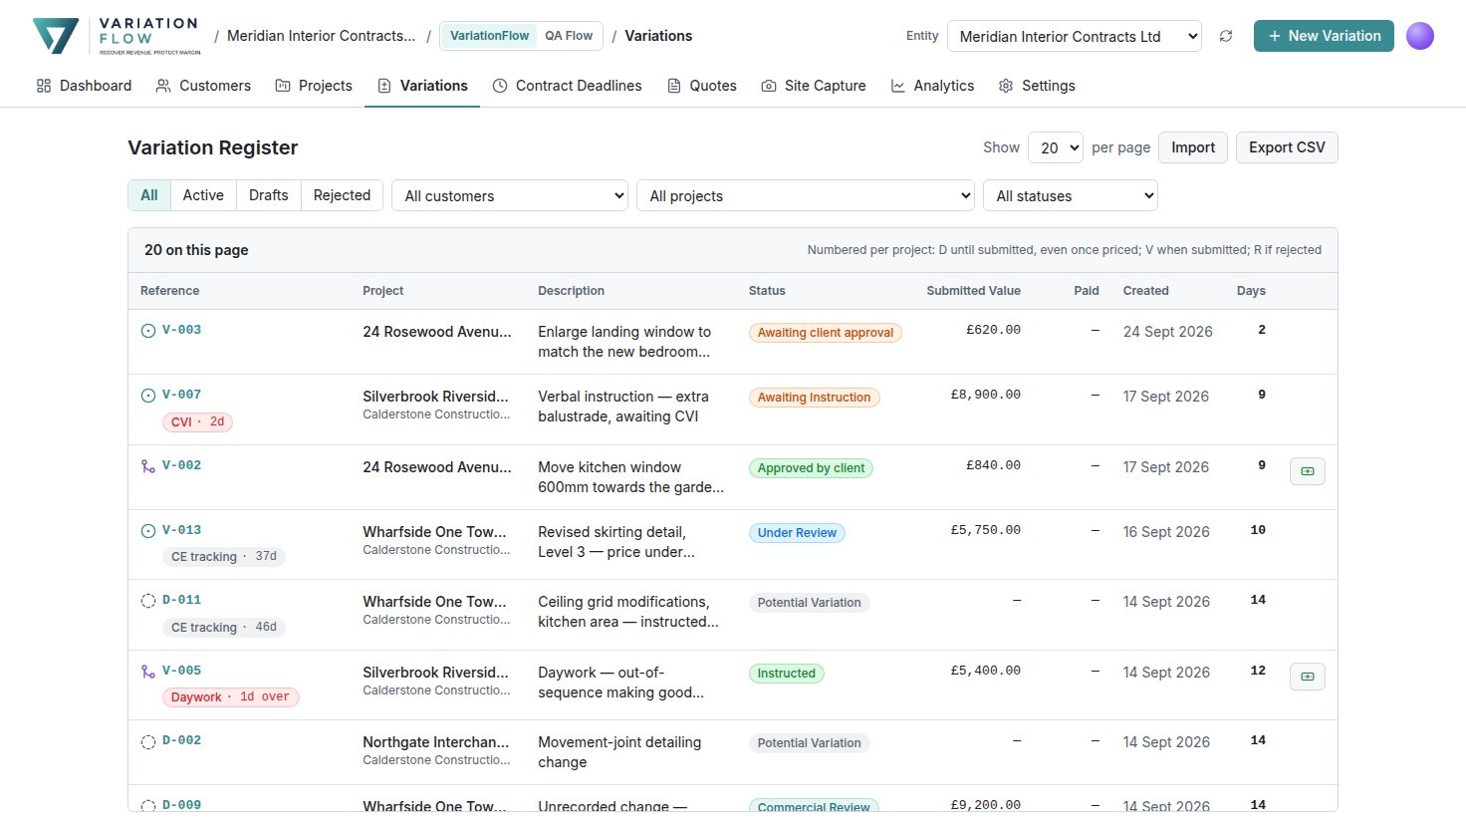Screen dimensions: 1466x825
Task: Open the All projects dropdown
Action: (x=806, y=195)
